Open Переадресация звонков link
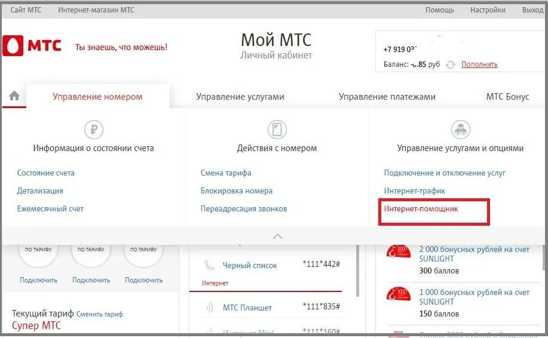This screenshot has height=338, width=548. tap(244, 209)
